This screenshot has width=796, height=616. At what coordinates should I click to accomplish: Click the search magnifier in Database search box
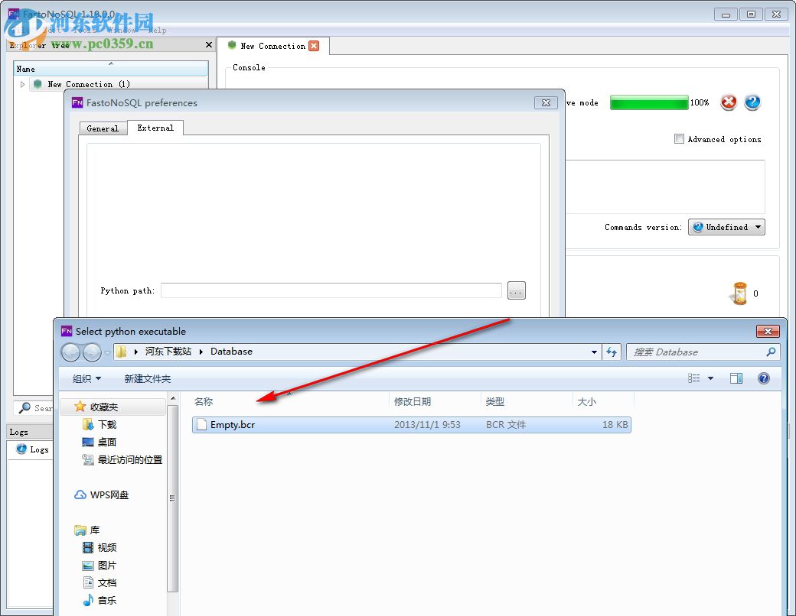pos(771,352)
